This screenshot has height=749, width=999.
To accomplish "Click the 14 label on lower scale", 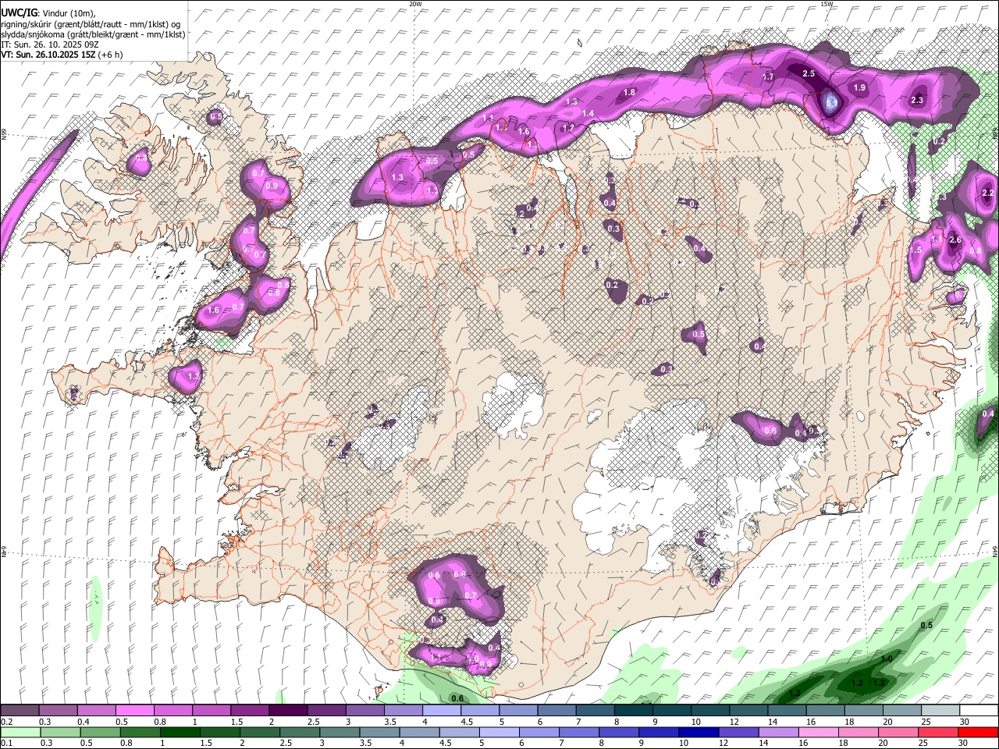I will (x=765, y=743).
